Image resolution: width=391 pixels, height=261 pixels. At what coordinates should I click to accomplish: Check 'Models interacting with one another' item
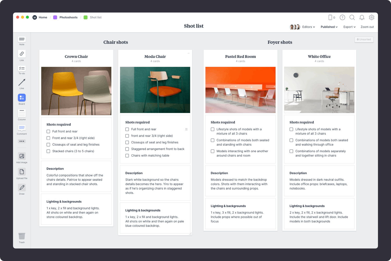[212, 151]
